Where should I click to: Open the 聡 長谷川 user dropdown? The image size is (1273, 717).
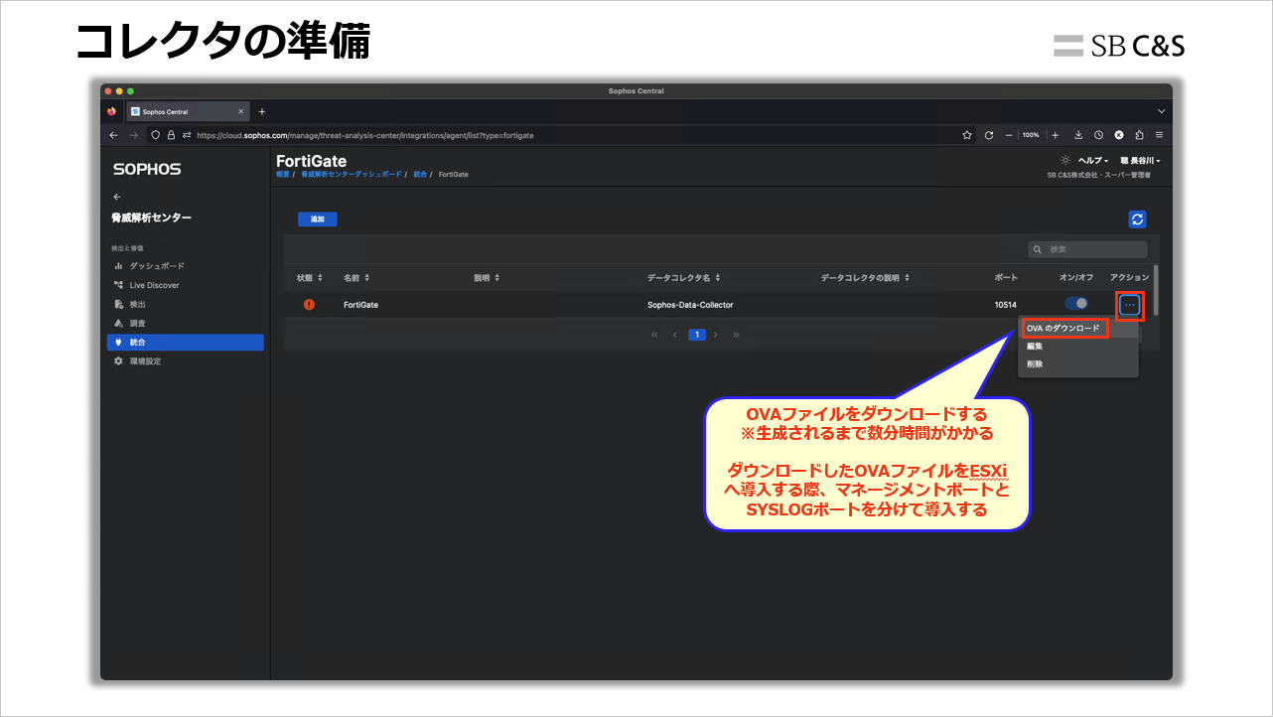tap(1140, 160)
